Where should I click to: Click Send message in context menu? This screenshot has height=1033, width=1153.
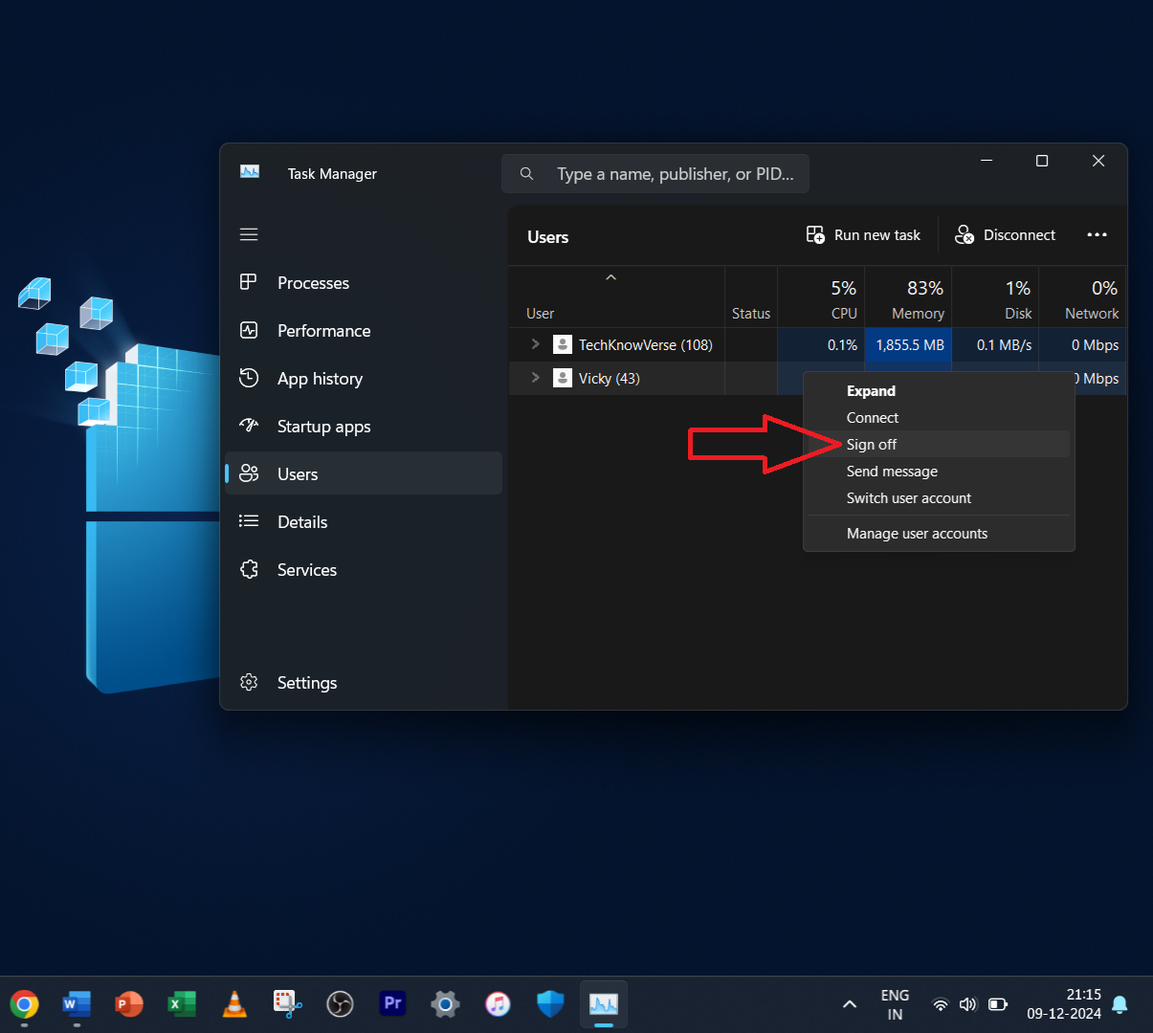click(892, 472)
